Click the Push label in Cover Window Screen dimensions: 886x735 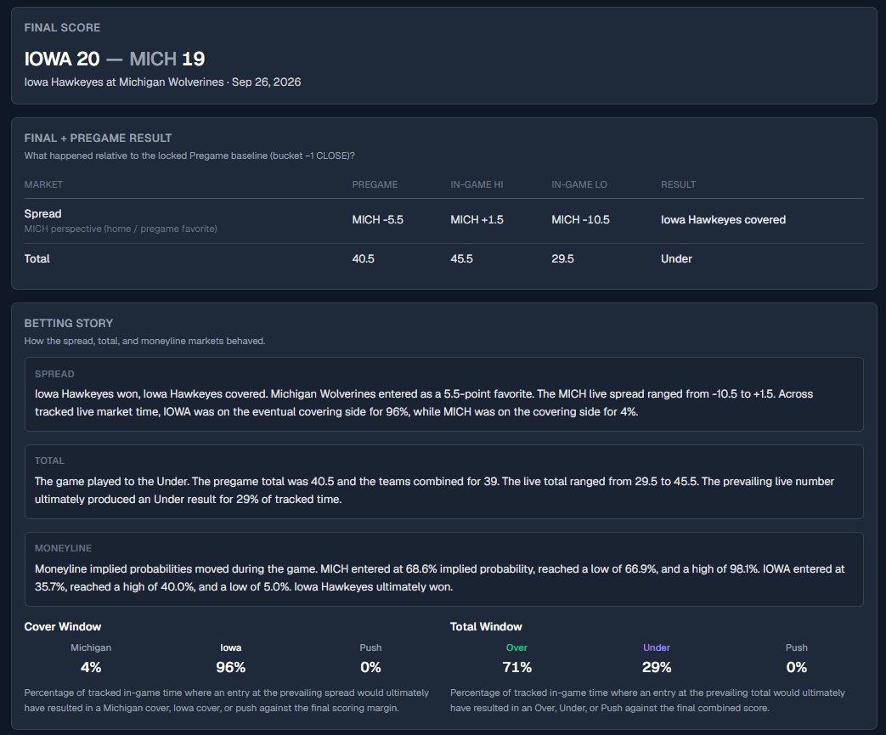370,648
